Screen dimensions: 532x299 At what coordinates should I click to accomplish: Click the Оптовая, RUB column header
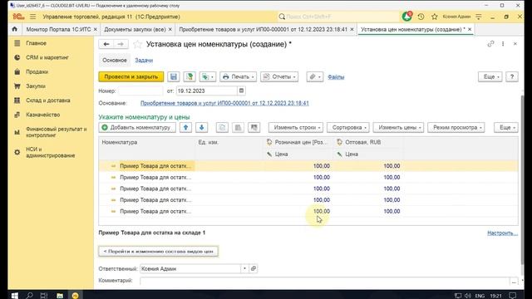(369, 142)
